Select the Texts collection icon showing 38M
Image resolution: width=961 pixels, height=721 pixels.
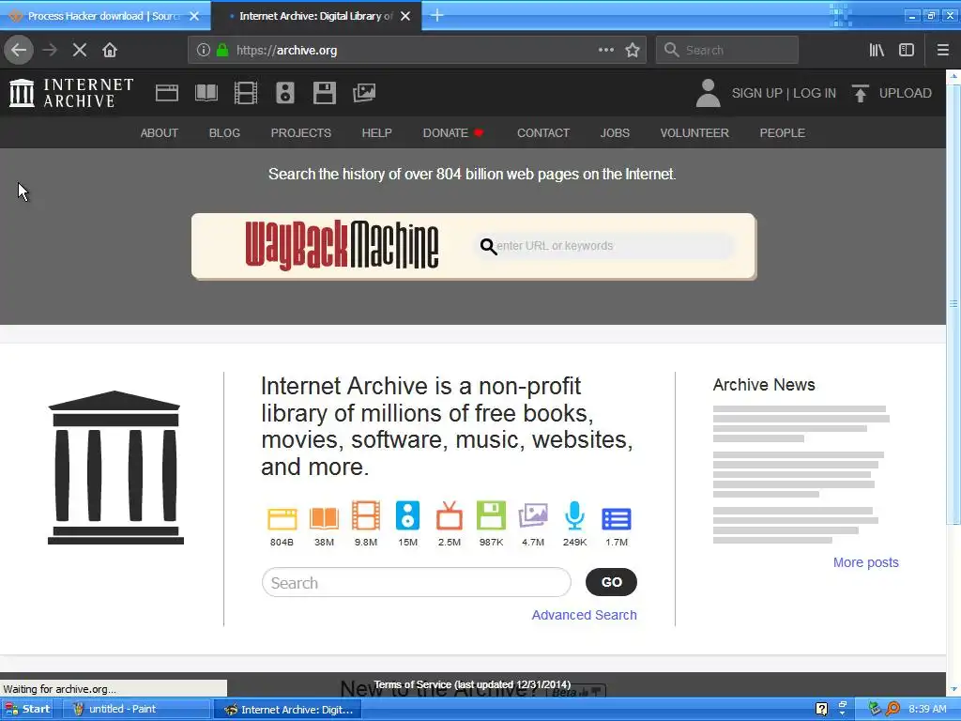tap(324, 518)
